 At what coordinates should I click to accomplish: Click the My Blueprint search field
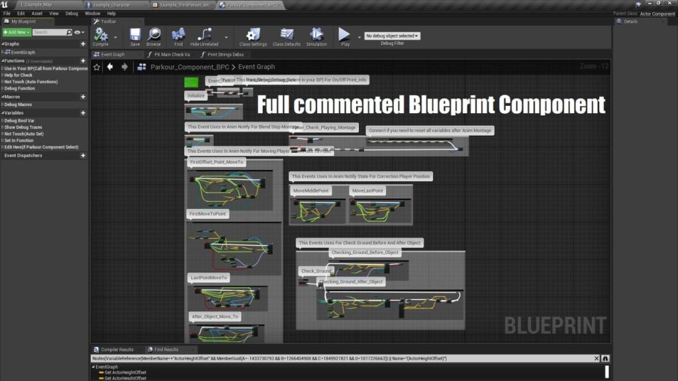[x=50, y=32]
